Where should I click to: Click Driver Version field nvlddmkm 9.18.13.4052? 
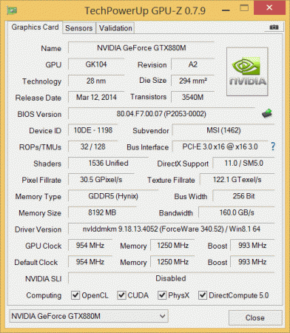click(x=172, y=229)
